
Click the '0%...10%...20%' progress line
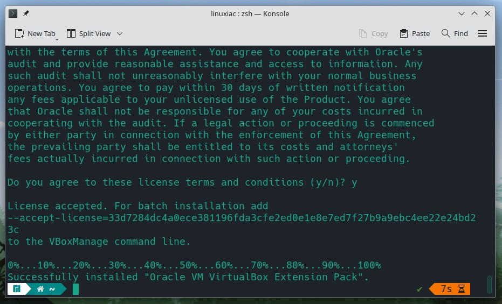194,265
